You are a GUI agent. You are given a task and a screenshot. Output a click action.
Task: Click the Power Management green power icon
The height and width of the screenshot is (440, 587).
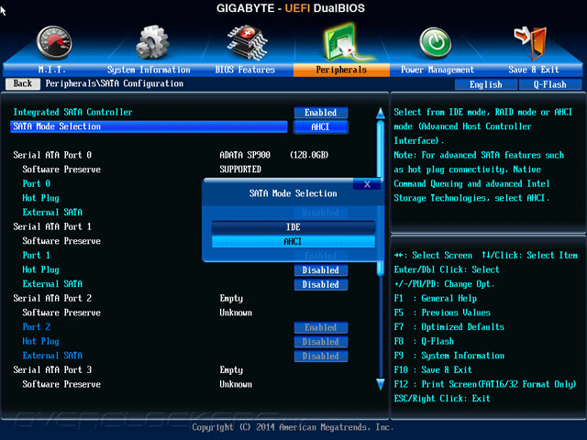click(x=436, y=42)
